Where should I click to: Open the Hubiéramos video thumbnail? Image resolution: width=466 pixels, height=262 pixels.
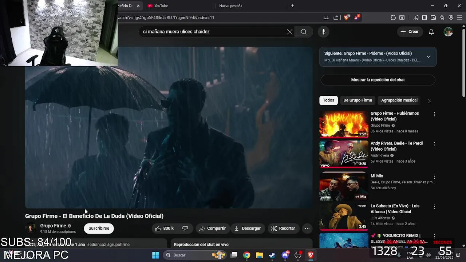coord(344,124)
